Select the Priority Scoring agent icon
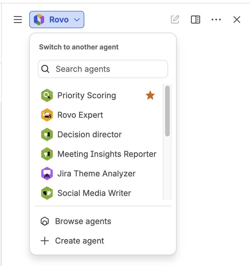This screenshot has height=266, width=250. 47,95
